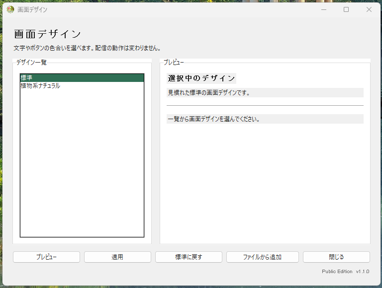Select the 標準 design in the list
This screenshot has height=288, width=382.
coord(82,78)
